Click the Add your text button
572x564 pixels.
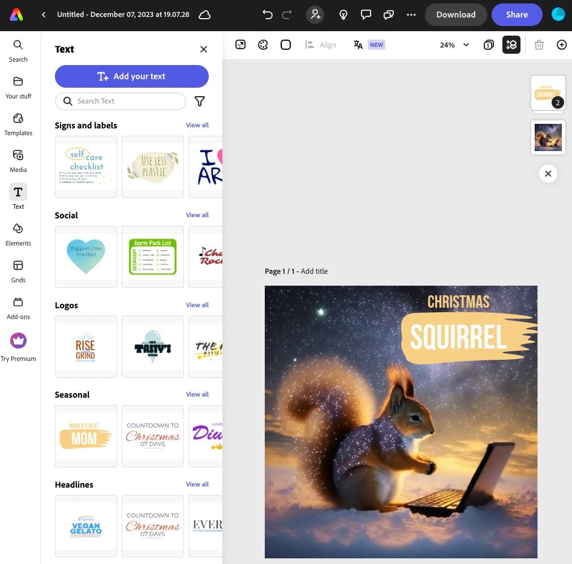(x=132, y=76)
